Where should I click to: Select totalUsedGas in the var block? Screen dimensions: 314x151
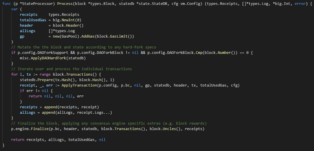pos(33,20)
